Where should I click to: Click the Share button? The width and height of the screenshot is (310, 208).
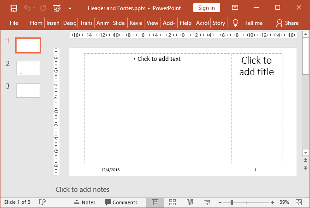click(287, 23)
